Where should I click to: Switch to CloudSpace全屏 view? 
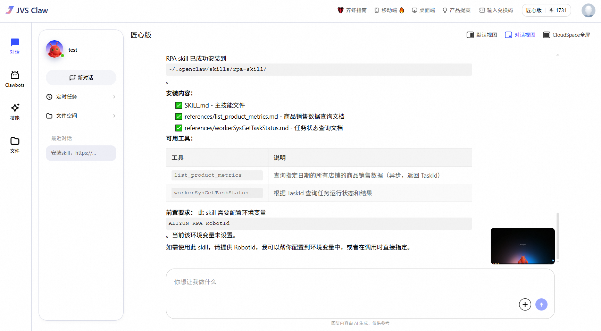tap(567, 35)
